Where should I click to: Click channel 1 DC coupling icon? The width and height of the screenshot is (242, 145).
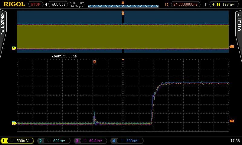pos(12,141)
